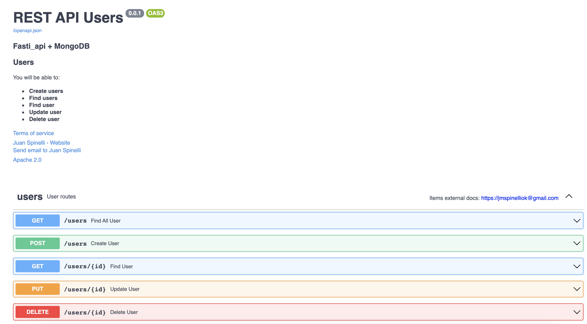Collapse the users section with the up arrow
Image resolution: width=587 pixels, height=324 pixels.
[569, 196]
